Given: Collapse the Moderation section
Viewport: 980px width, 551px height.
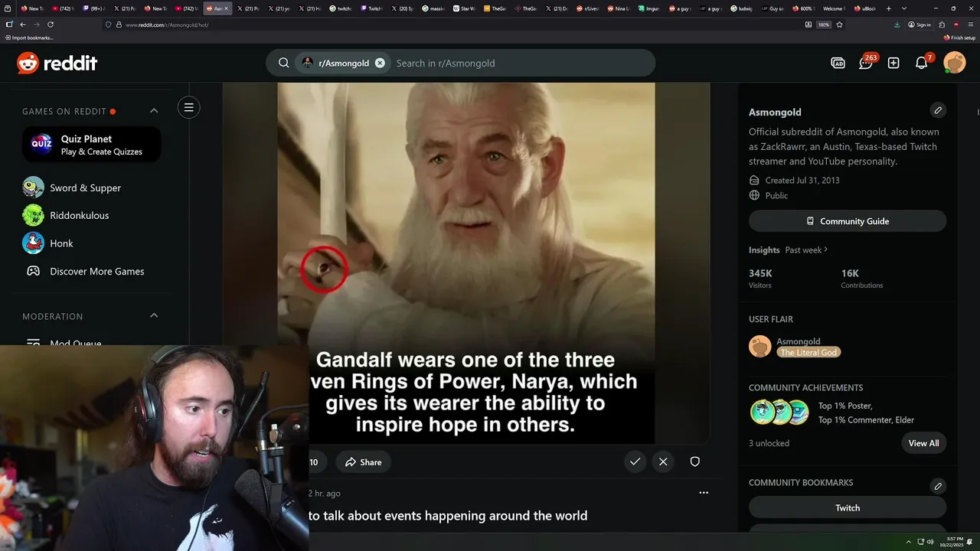Looking at the screenshot, I should click(x=154, y=316).
